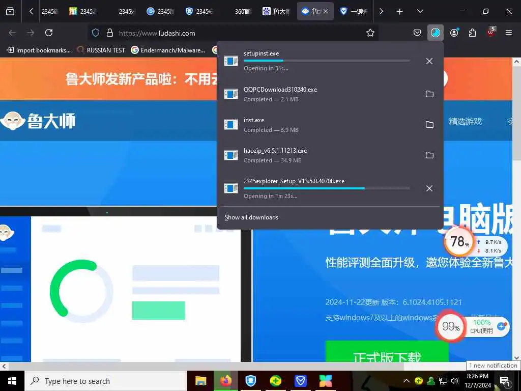The height and width of the screenshot is (391, 521).
Task: Show hidden system tray icons
Action: pos(407,381)
